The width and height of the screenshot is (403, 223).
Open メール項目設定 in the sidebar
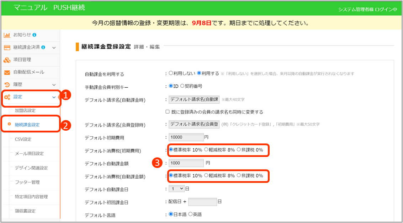click(x=29, y=153)
